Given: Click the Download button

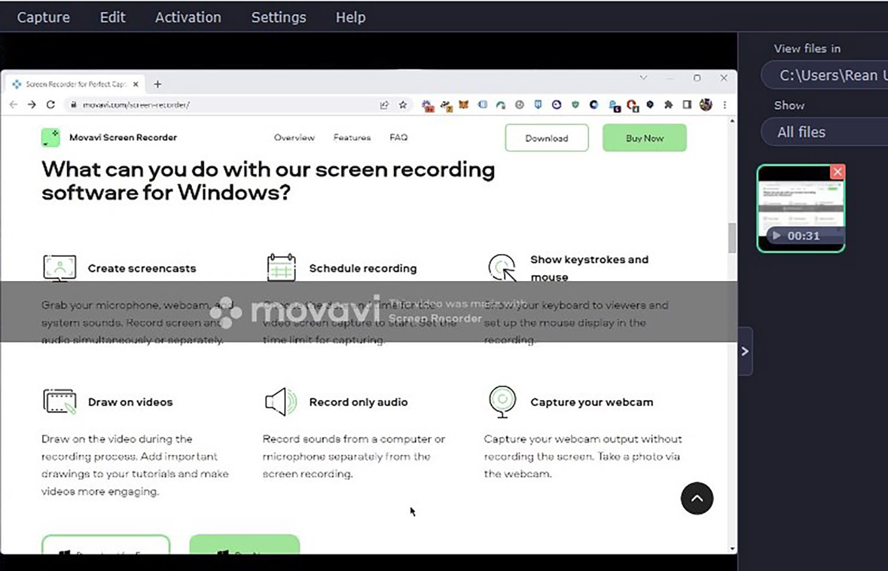Looking at the screenshot, I should click(x=546, y=138).
